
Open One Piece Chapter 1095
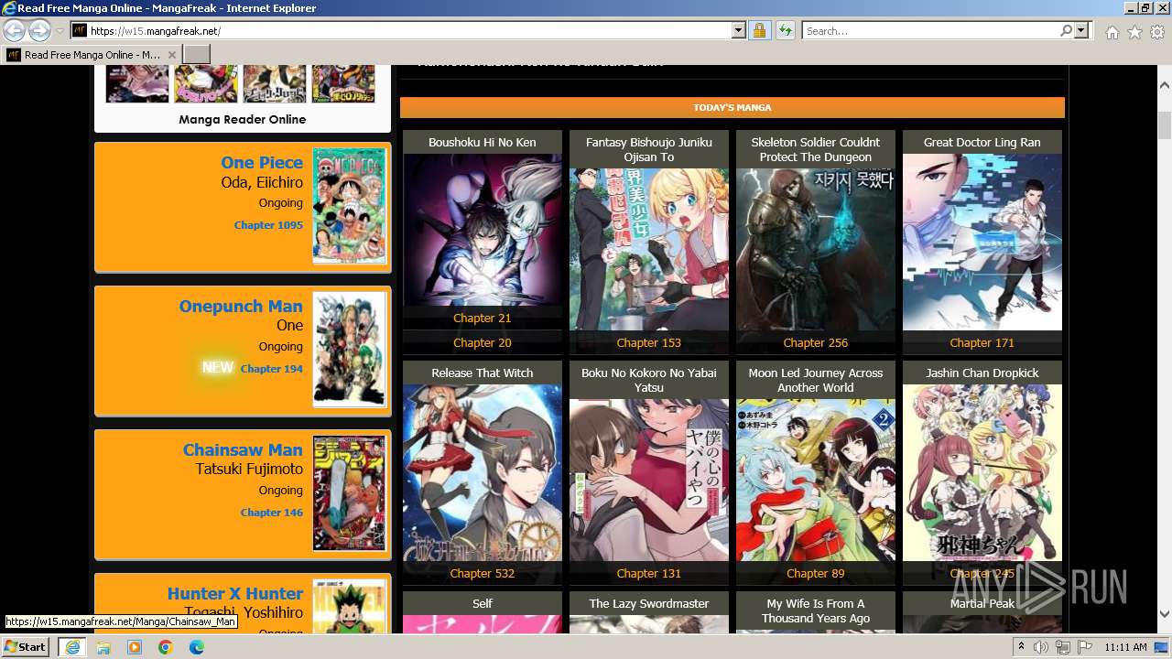[x=268, y=225]
